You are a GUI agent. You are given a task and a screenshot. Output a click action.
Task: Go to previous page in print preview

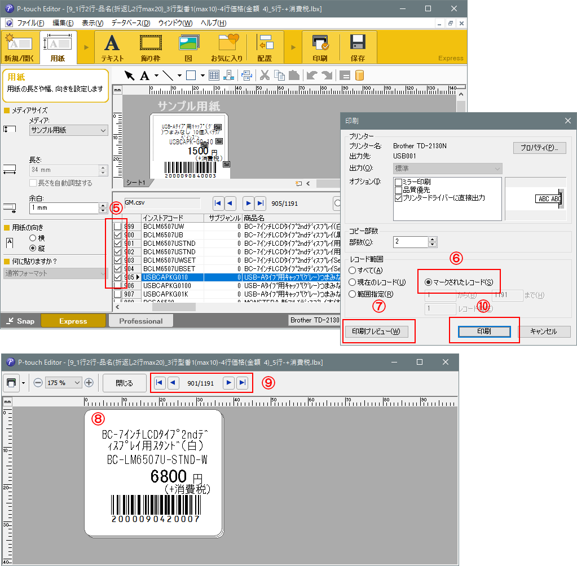[173, 383]
